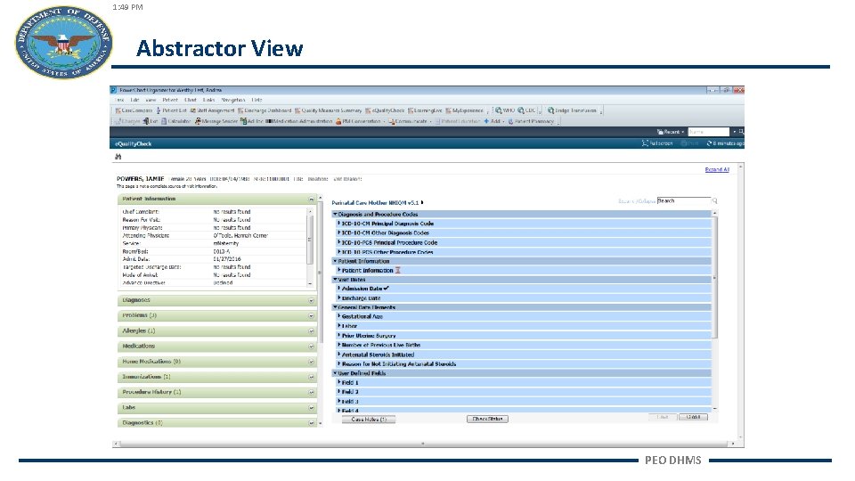Screen dimensions: 855x481
Task: Open the Chart menu
Action: (x=191, y=100)
